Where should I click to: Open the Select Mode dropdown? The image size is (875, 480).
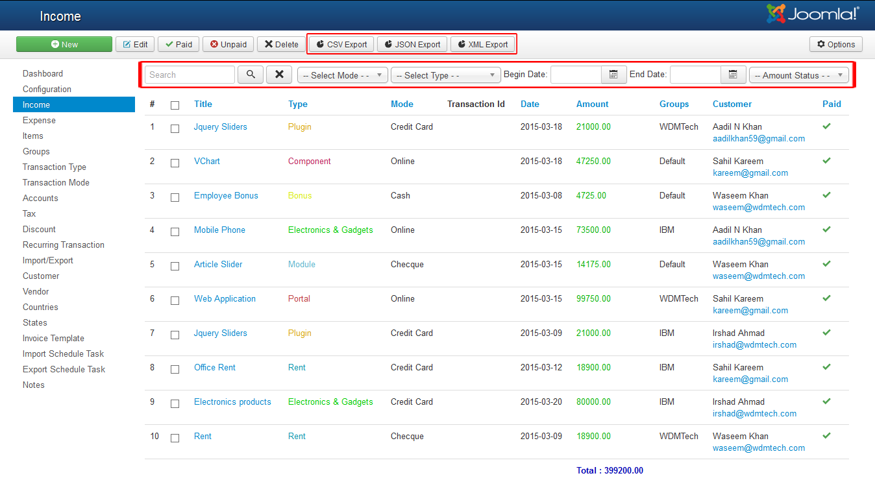[x=343, y=75]
